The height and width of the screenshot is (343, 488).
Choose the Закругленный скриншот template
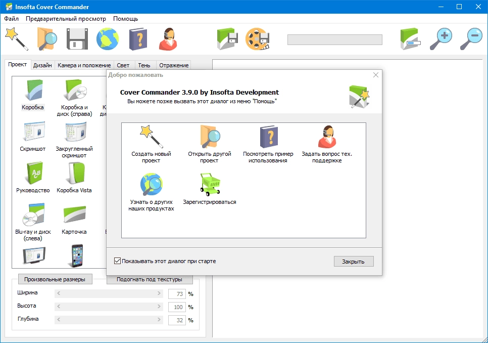74,140
